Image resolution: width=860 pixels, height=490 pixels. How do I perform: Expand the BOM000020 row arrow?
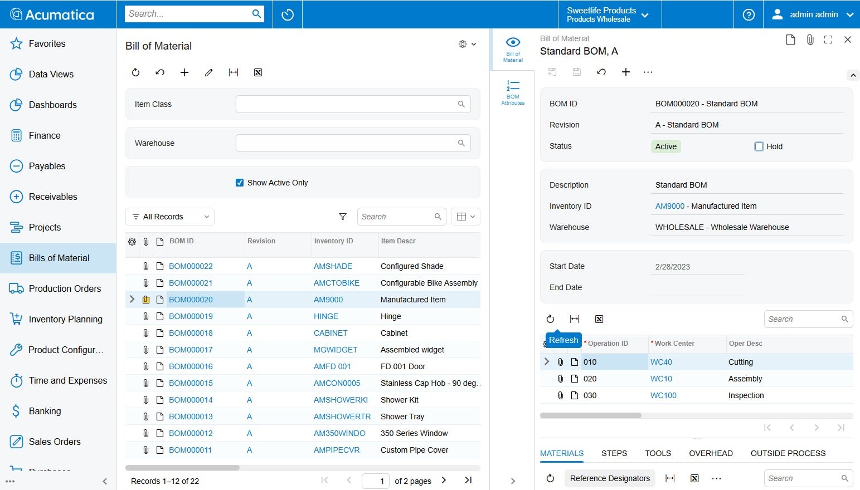132,299
